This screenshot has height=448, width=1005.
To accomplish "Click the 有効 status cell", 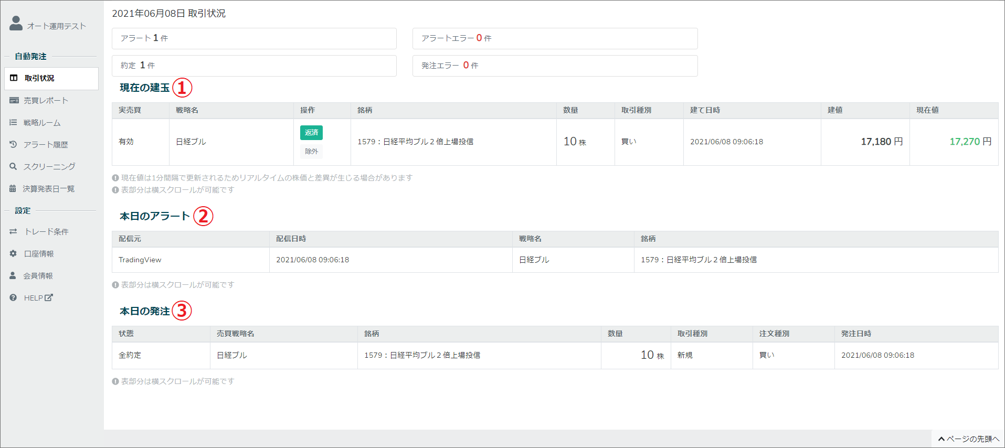I will (x=141, y=142).
